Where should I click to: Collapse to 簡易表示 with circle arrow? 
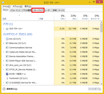click(4, 89)
